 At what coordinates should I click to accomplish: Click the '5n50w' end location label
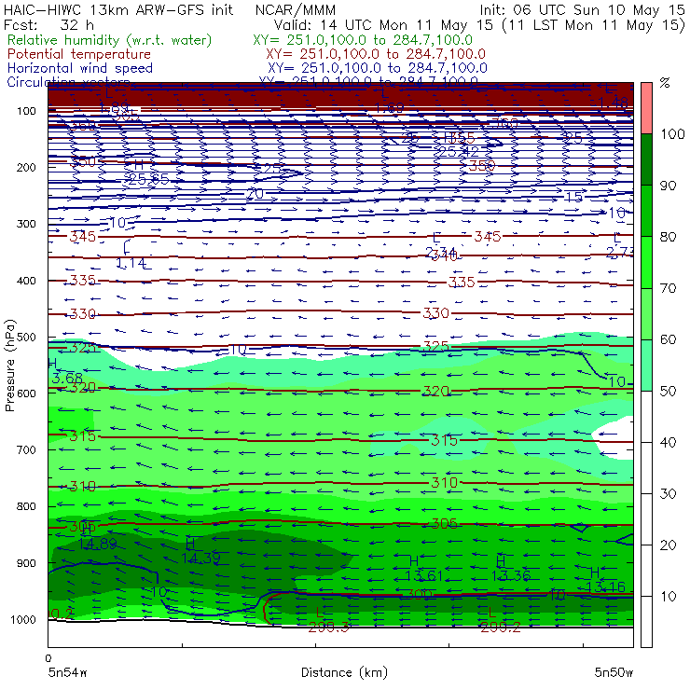click(614, 672)
